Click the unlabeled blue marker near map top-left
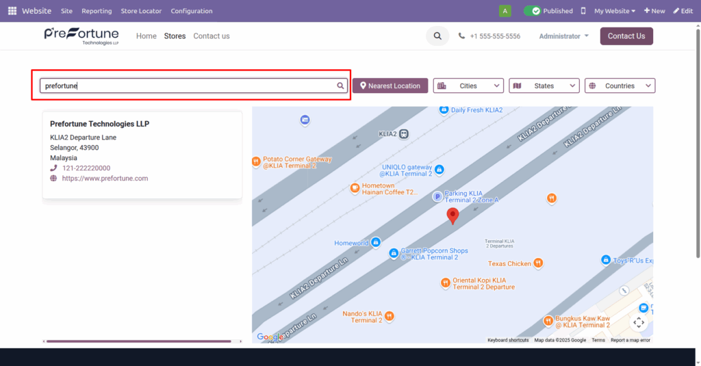The height and width of the screenshot is (366, 701). coord(305,120)
